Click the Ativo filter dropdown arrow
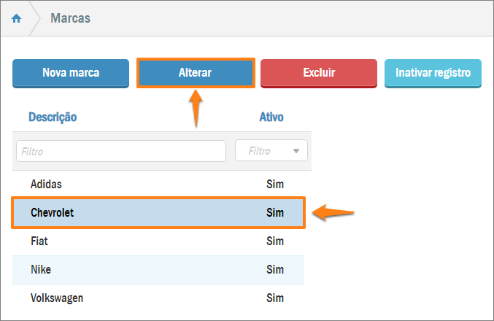494x321 pixels. [296, 151]
